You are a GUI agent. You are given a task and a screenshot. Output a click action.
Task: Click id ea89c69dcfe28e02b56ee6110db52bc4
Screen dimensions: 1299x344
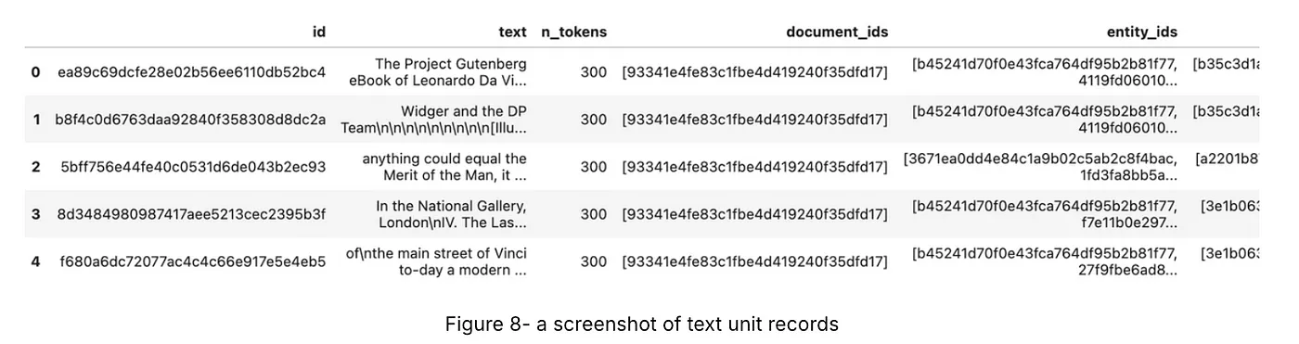pyautogui.click(x=192, y=71)
